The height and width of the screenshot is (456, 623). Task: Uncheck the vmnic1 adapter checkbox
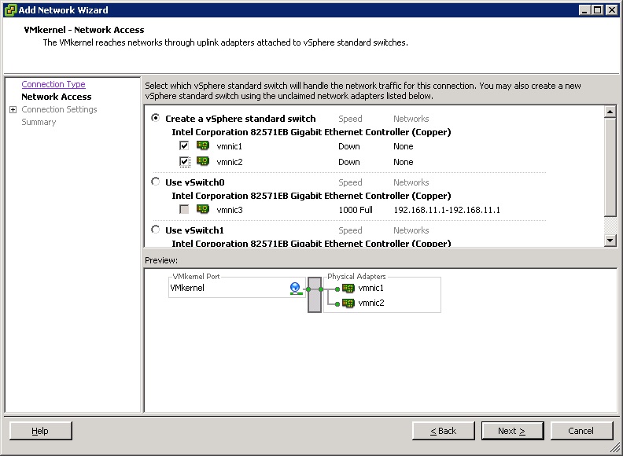point(184,146)
